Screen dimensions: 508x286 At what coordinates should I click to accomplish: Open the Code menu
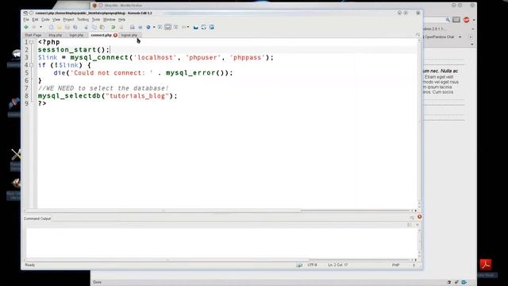[45, 19]
